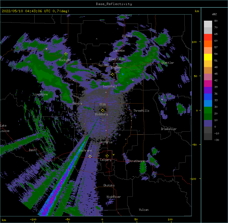Click the Banff label
Image resolution: width=228 pixels, height=223 pixels.
click(33, 150)
